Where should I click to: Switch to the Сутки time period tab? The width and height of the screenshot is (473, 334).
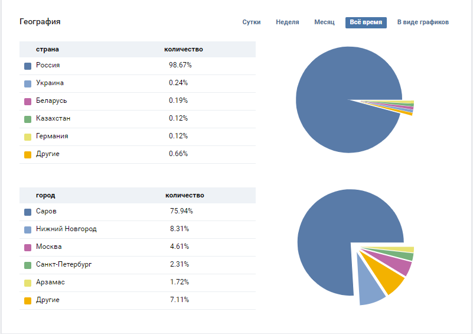[252, 22]
